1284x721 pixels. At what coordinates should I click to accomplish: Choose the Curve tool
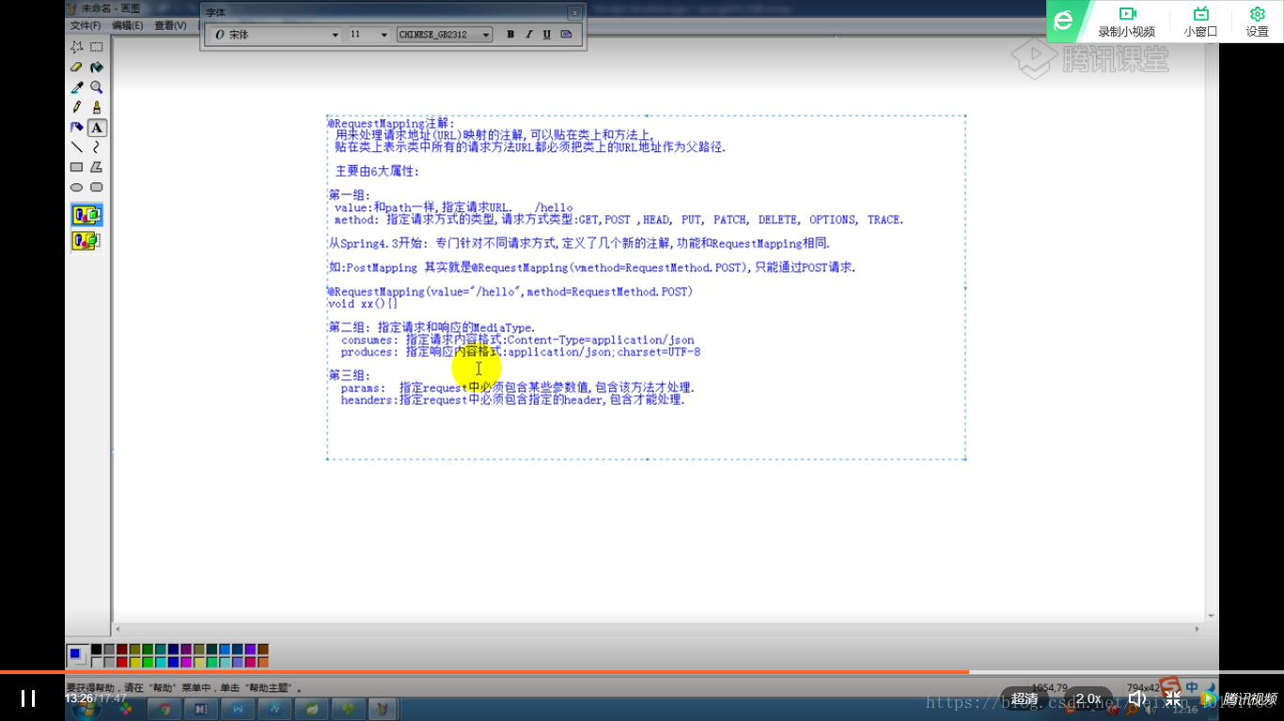(97, 146)
